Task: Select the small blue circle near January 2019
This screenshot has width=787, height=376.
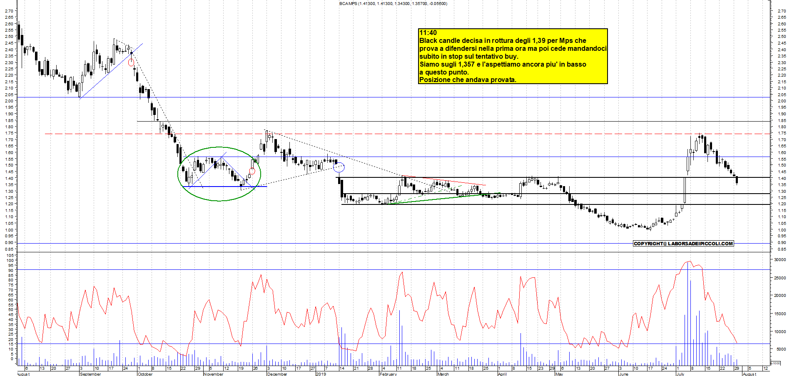Action: pos(339,168)
